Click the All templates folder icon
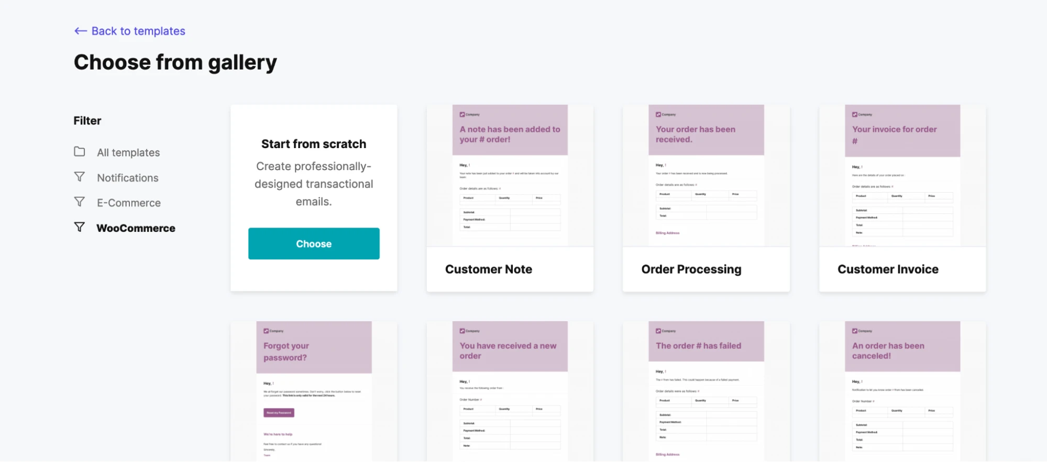 coord(80,152)
